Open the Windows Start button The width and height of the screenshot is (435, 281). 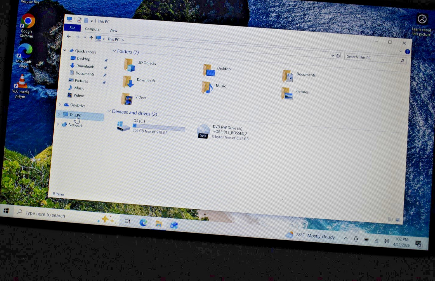pyautogui.click(x=6, y=211)
